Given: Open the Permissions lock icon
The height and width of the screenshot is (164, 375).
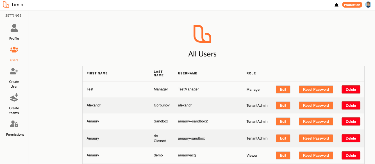Looking at the screenshot, I should pos(14,124).
